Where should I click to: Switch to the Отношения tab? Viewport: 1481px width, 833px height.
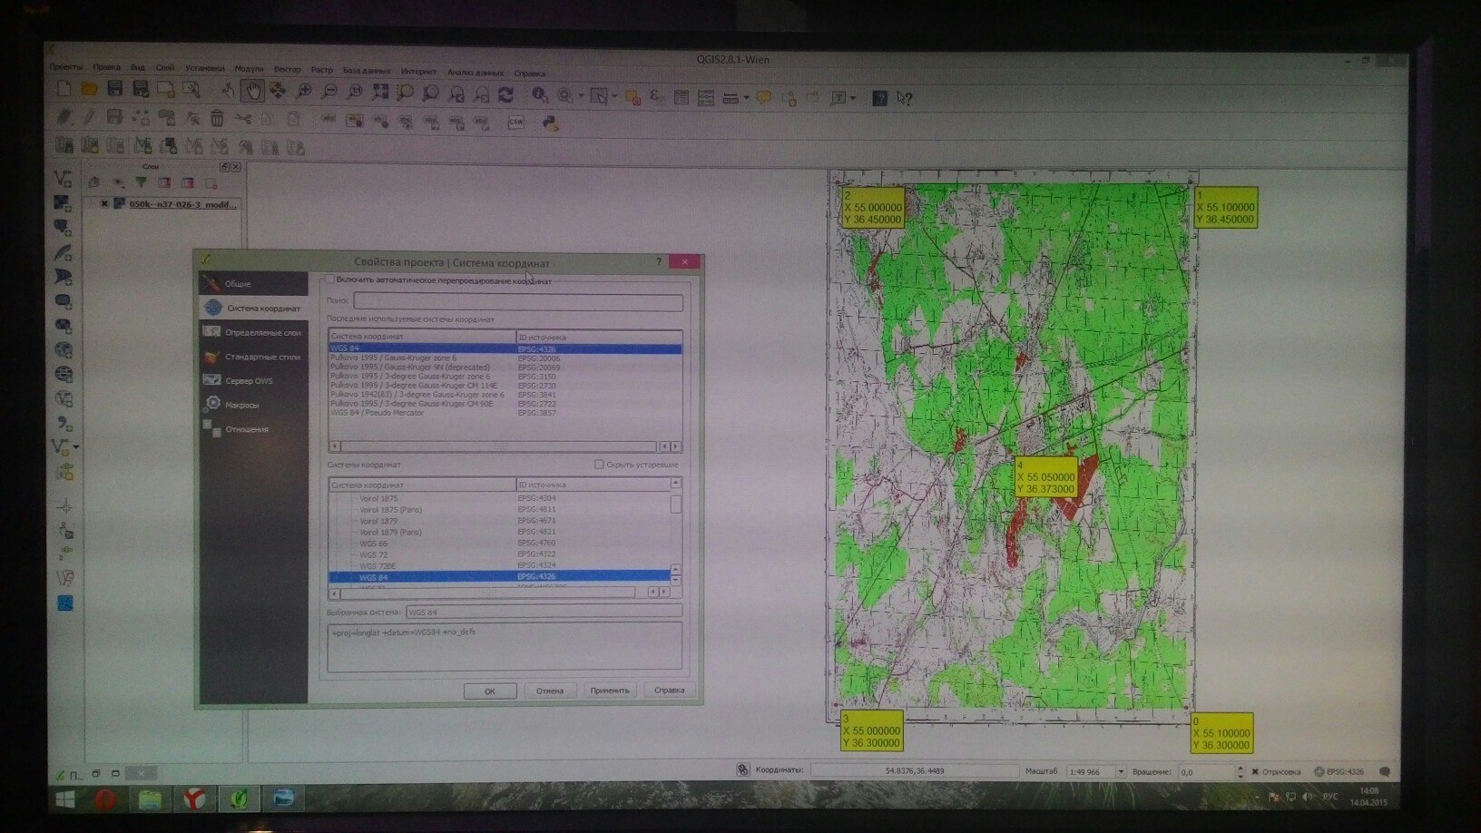point(254,428)
